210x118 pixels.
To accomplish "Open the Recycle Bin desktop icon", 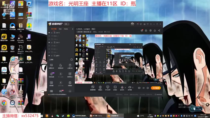I will pyautogui.click(x=12, y=49).
